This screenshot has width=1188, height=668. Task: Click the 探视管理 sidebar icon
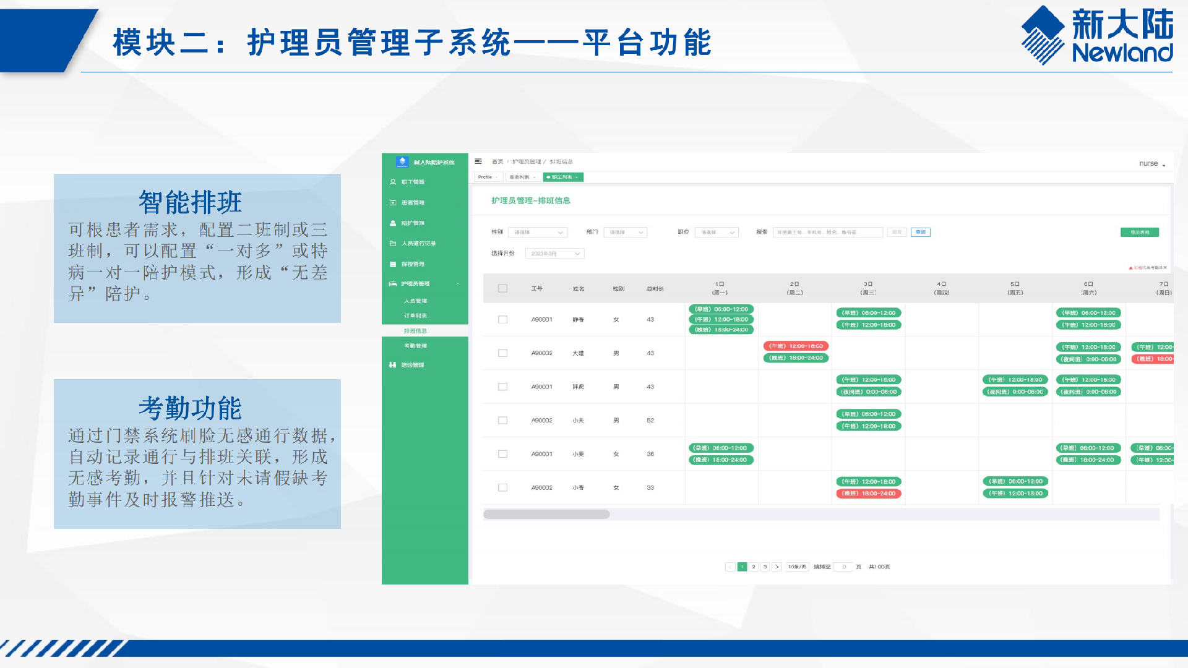click(x=393, y=264)
